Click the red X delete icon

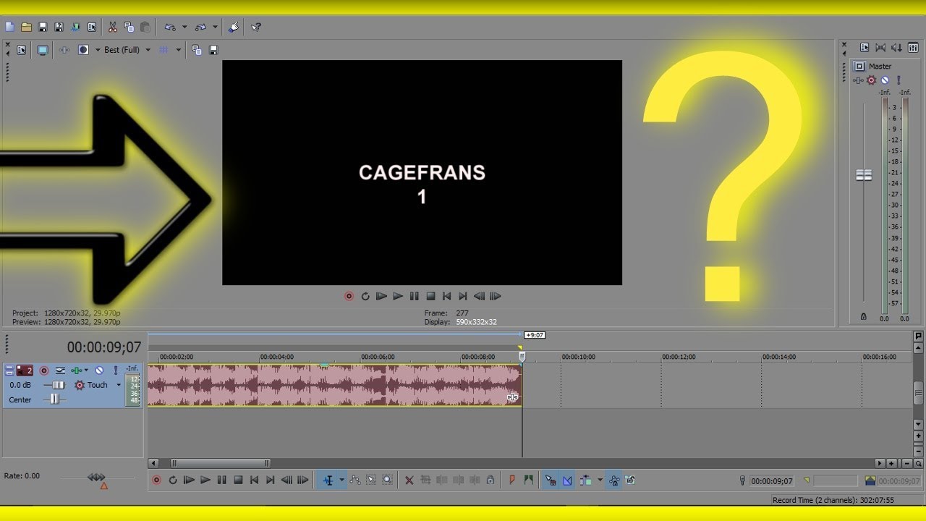click(x=409, y=480)
